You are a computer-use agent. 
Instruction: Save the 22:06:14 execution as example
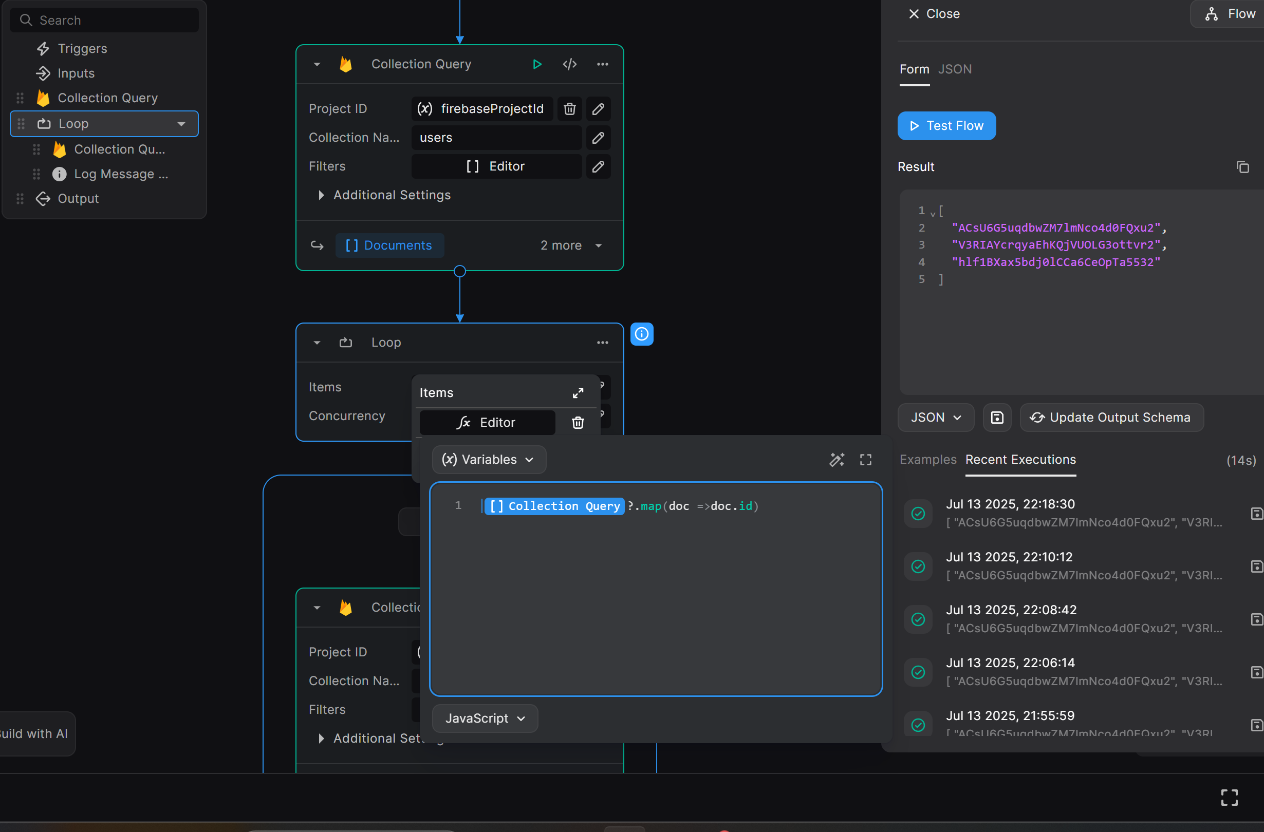click(x=1257, y=672)
